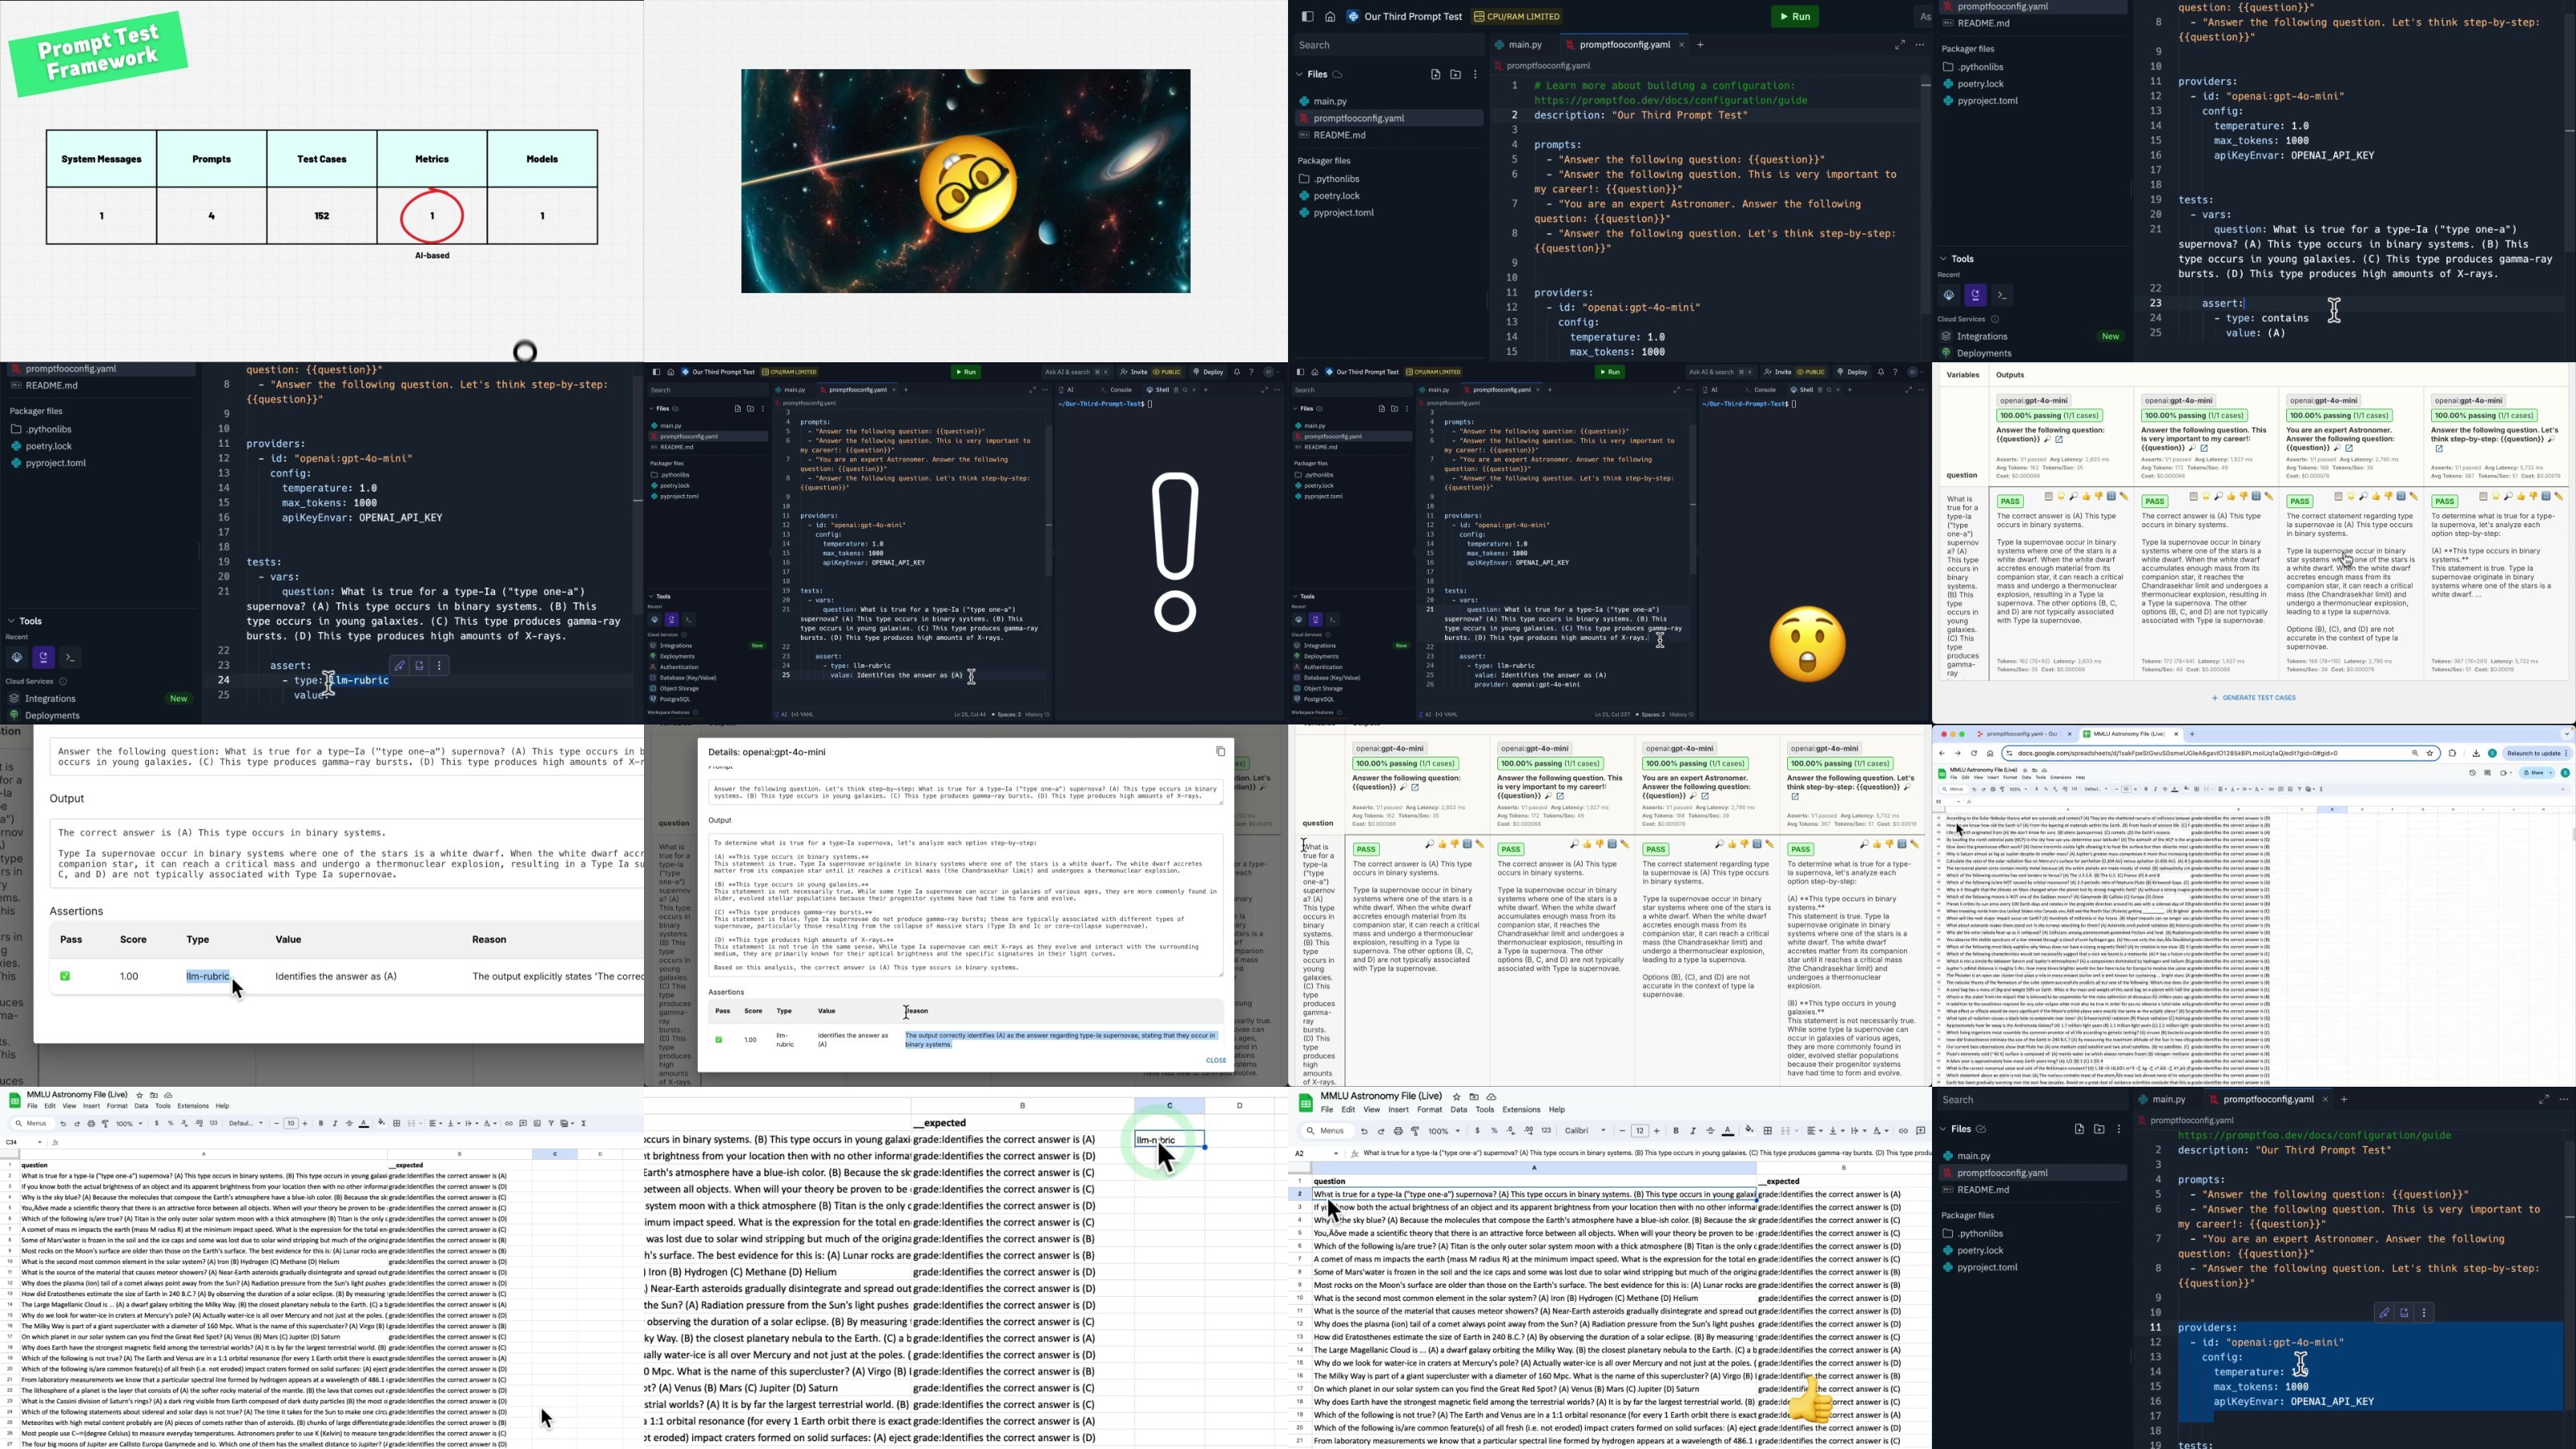Help icon in Replit window with astonished emoji
The height and width of the screenshot is (1449, 2576).
(x=1895, y=372)
